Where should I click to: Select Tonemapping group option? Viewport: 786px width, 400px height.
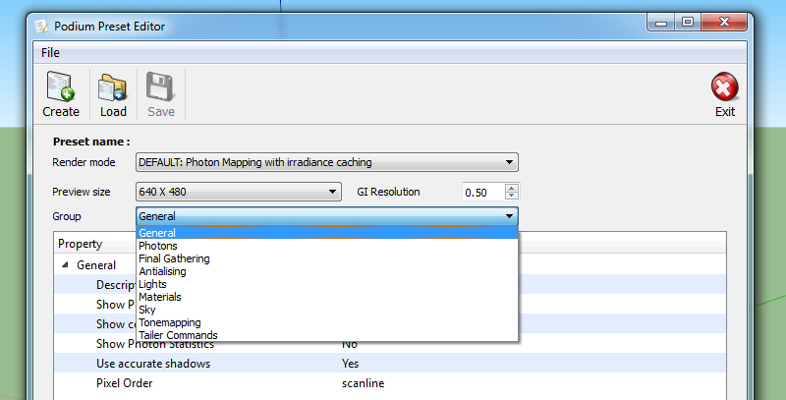coord(327,322)
